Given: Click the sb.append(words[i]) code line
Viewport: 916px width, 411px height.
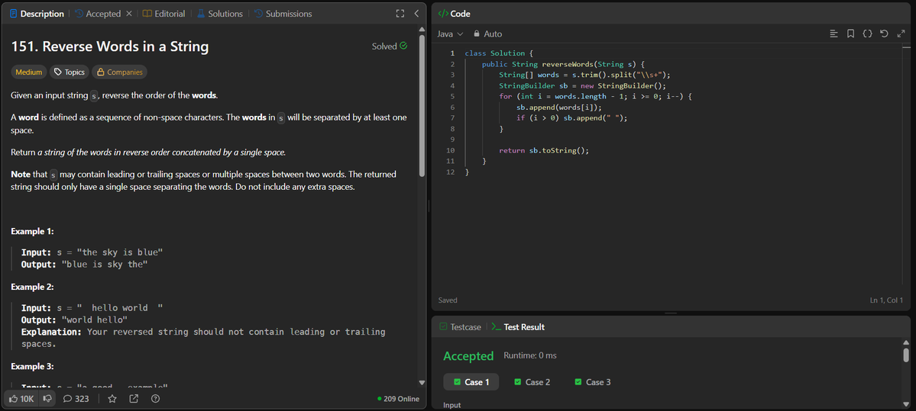Looking at the screenshot, I should click(558, 108).
